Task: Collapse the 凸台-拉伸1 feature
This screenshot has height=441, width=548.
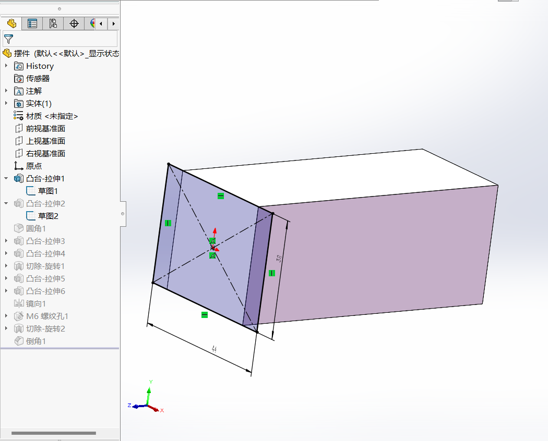Action: click(6, 178)
